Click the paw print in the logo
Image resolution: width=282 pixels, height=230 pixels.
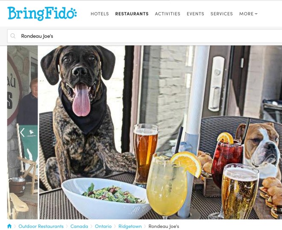pos(74,12)
